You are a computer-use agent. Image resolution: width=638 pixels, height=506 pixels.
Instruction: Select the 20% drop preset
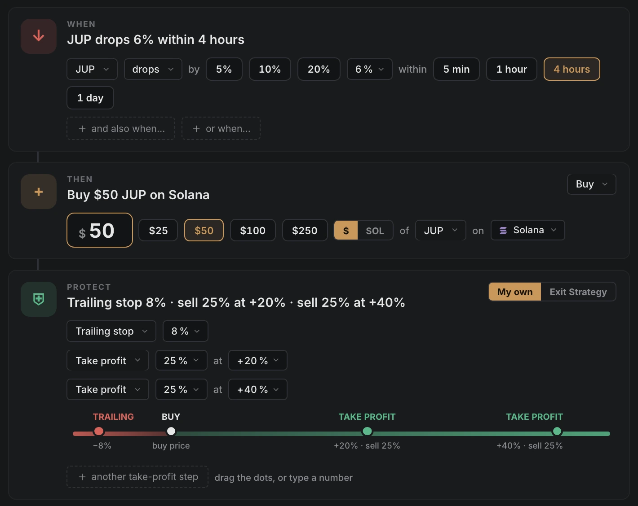coord(319,69)
